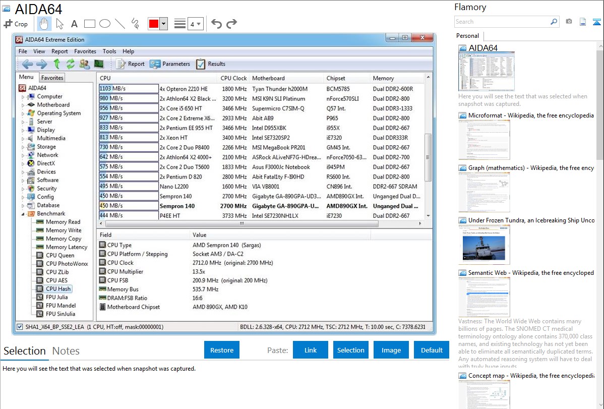Expand the Computer tree node

[23, 97]
